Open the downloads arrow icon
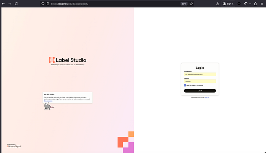The height and width of the screenshot is (153, 266). point(218,4)
